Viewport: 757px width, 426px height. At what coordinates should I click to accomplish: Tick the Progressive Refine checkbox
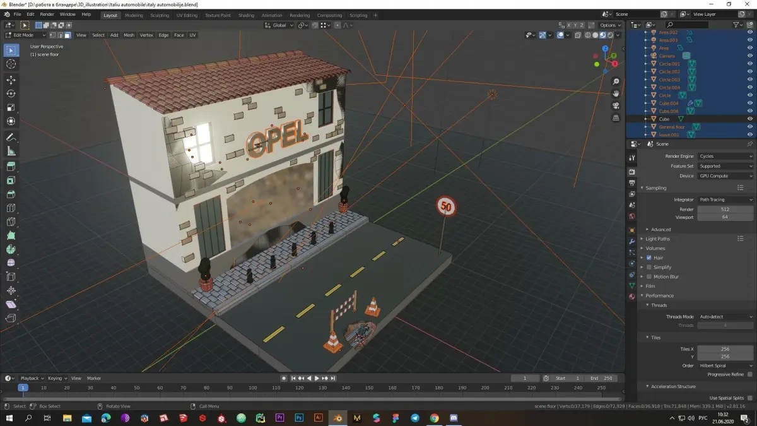pyautogui.click(x=749, y=374)
